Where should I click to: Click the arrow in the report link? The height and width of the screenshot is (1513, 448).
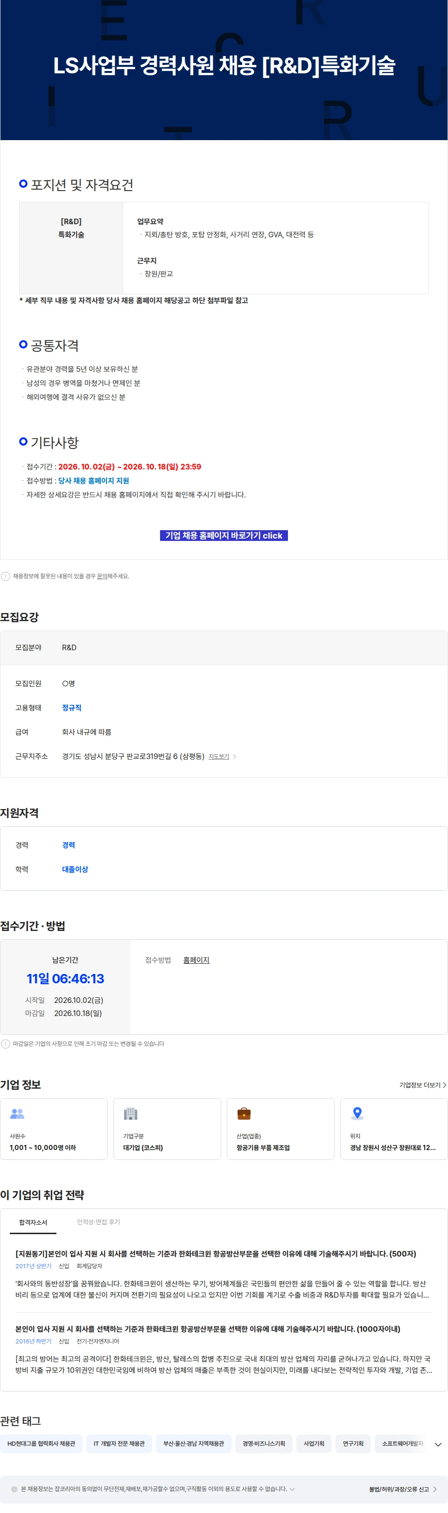[434, 1489]
